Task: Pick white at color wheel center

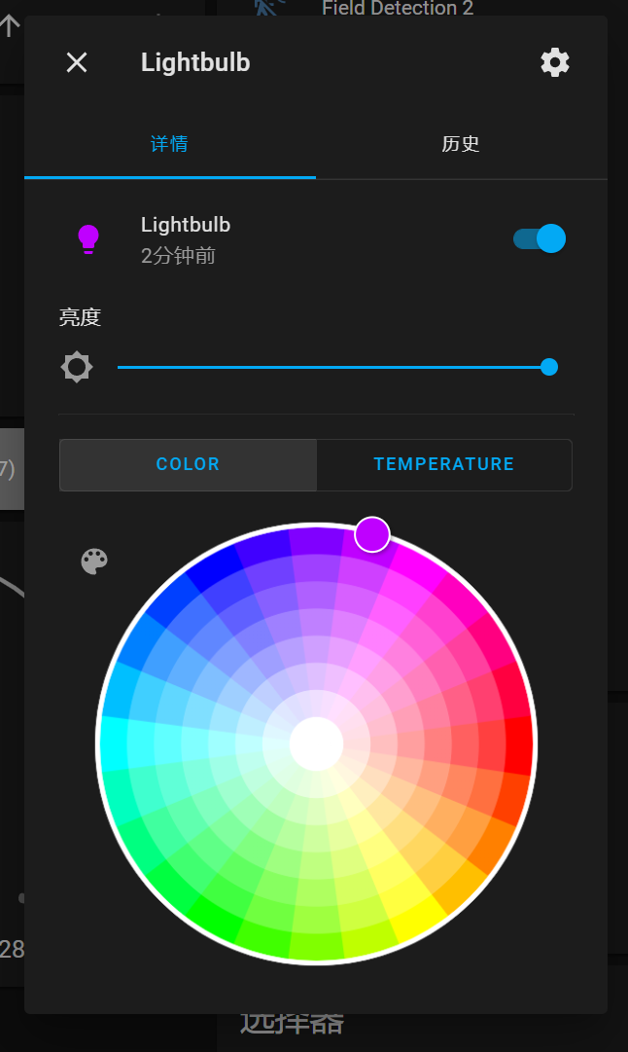Action: point(316,744)
